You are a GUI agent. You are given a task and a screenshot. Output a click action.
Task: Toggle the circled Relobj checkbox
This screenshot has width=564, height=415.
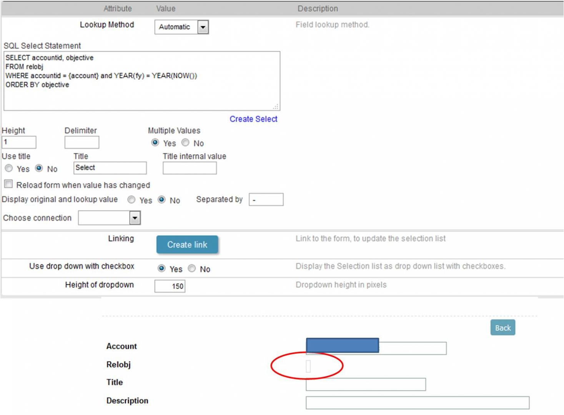click(308, 367)
